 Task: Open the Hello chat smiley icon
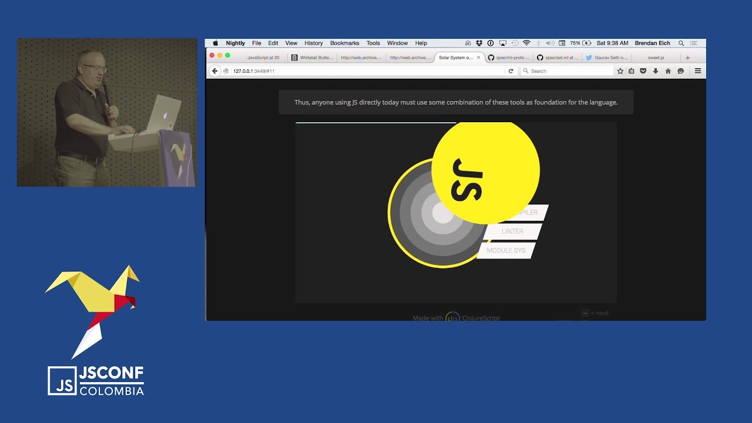680,71
